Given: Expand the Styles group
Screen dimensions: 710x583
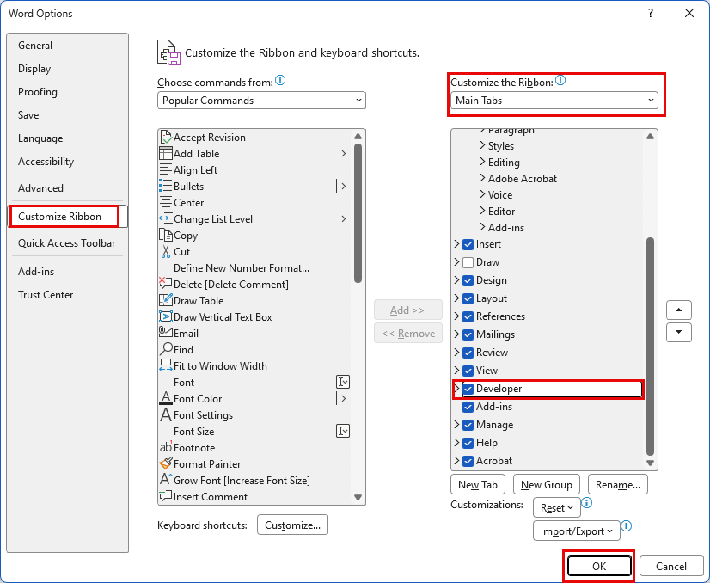Looking at the screenshot, I should [482, 146].
